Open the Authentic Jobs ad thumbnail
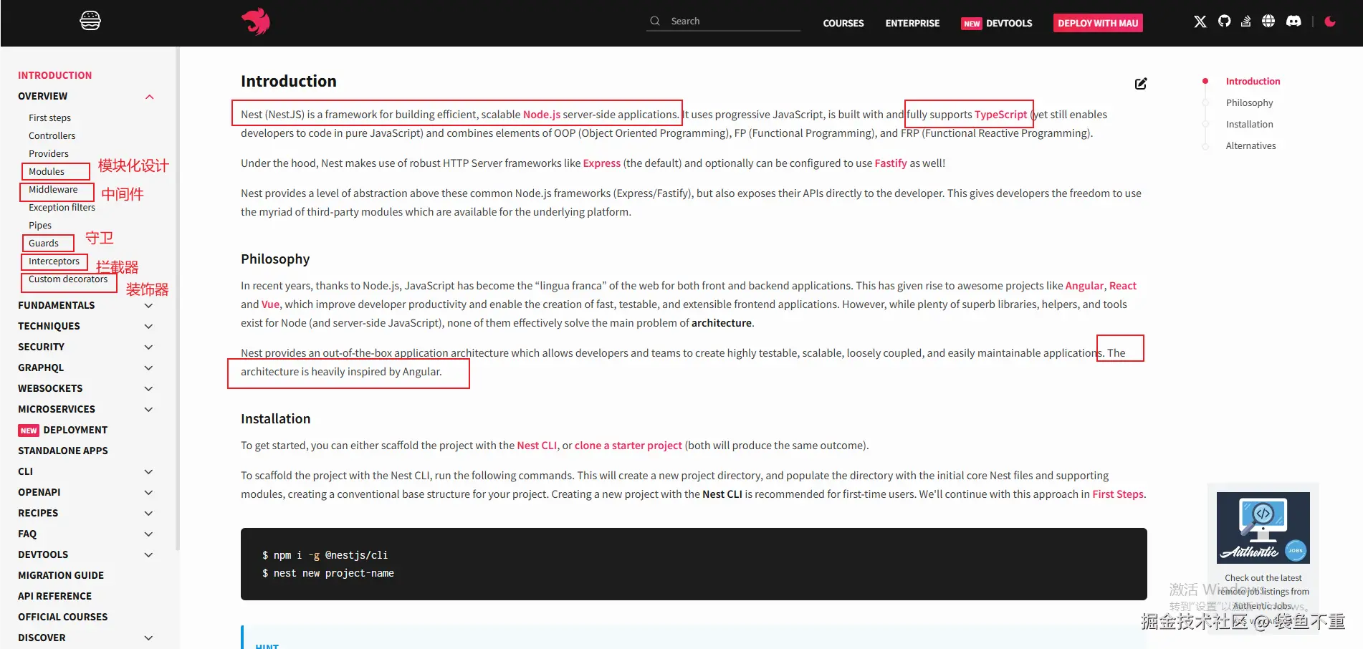The width and height of the screenshot is (1363, 649). pyautogui.click(x=1263, y=528)
